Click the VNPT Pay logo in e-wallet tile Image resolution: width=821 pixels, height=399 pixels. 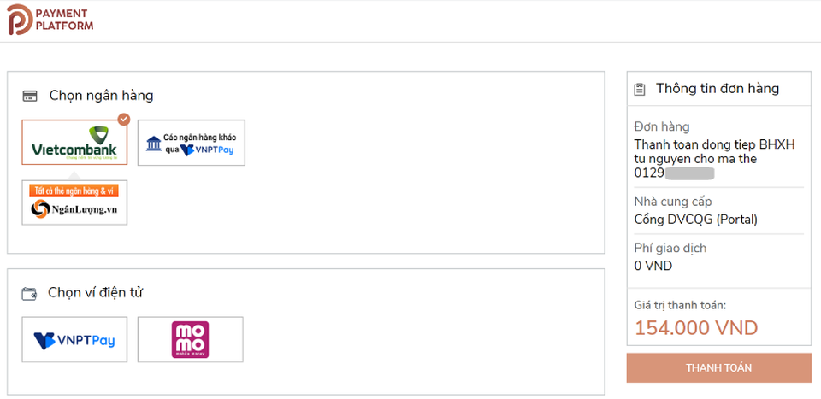(x=74, y=341)
